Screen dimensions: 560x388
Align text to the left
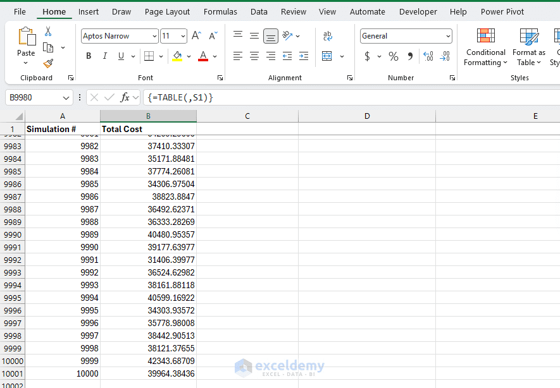coord(238,56)
